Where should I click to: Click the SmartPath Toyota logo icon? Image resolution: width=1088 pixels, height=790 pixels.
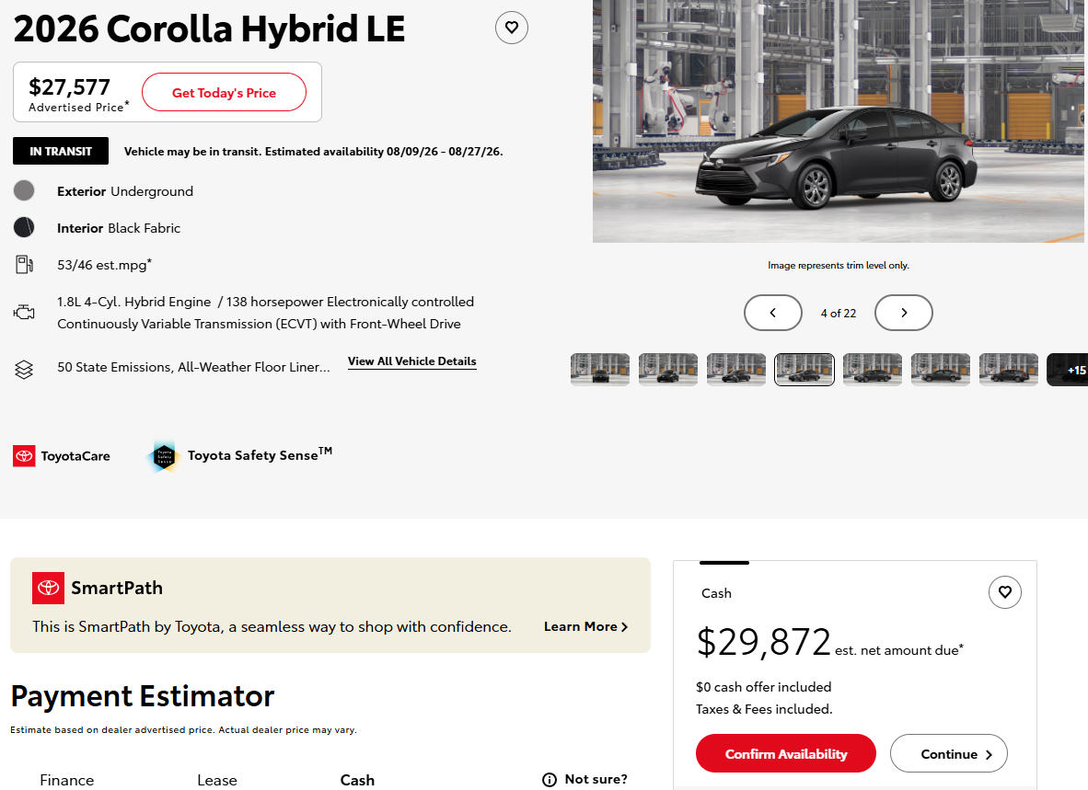pyautogui.click(x=49, y=588)
